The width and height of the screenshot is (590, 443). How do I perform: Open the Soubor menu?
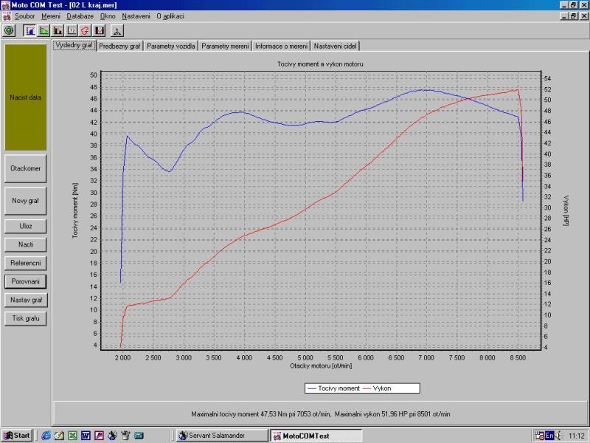[24, 16]
